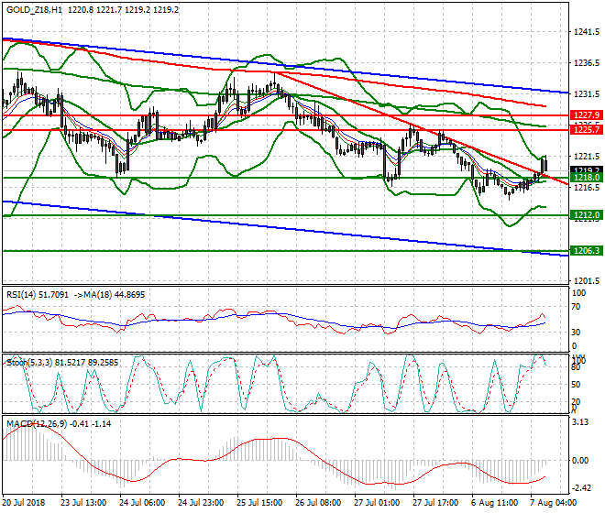The width and height of the screenshot is (605, 513).
Task: Click the Stochastic scale value 50
Action: (576, 385)
